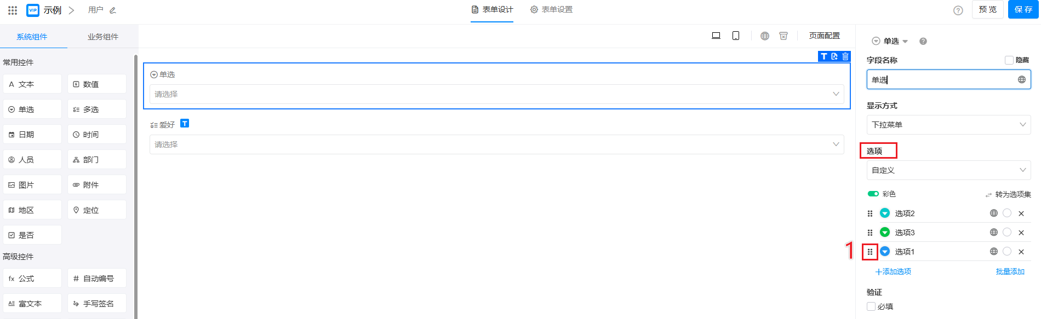Viewport: 1041px width, 319px height.
Task: Click the clear-all trash icon in canvas toolbar
Action: tap(783, 36)
